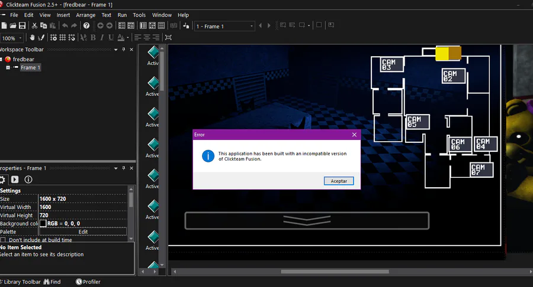Open text color dropdown arrow
Viewport: 533px width, 287px height.
128,38
